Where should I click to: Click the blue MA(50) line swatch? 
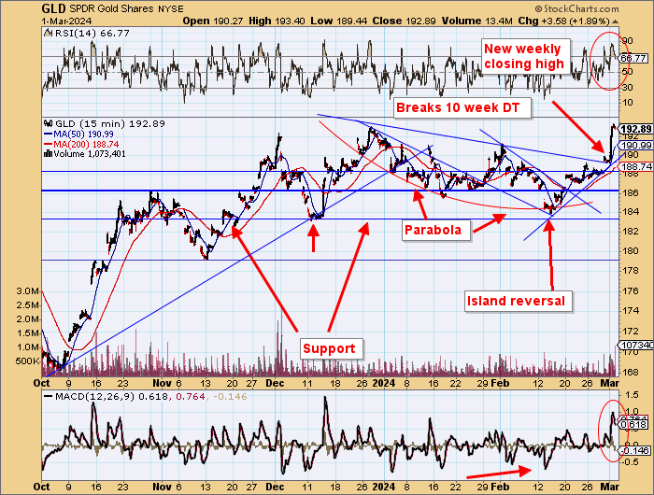click(49, 134)
